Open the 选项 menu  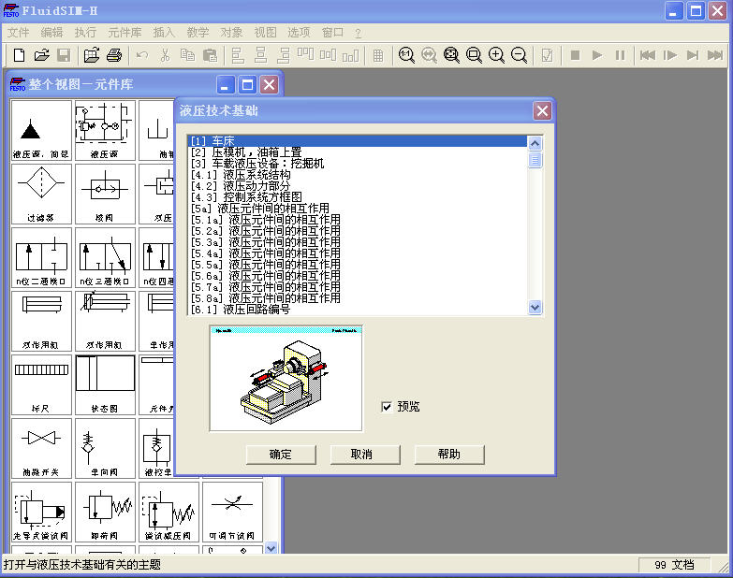click(299, 32)
